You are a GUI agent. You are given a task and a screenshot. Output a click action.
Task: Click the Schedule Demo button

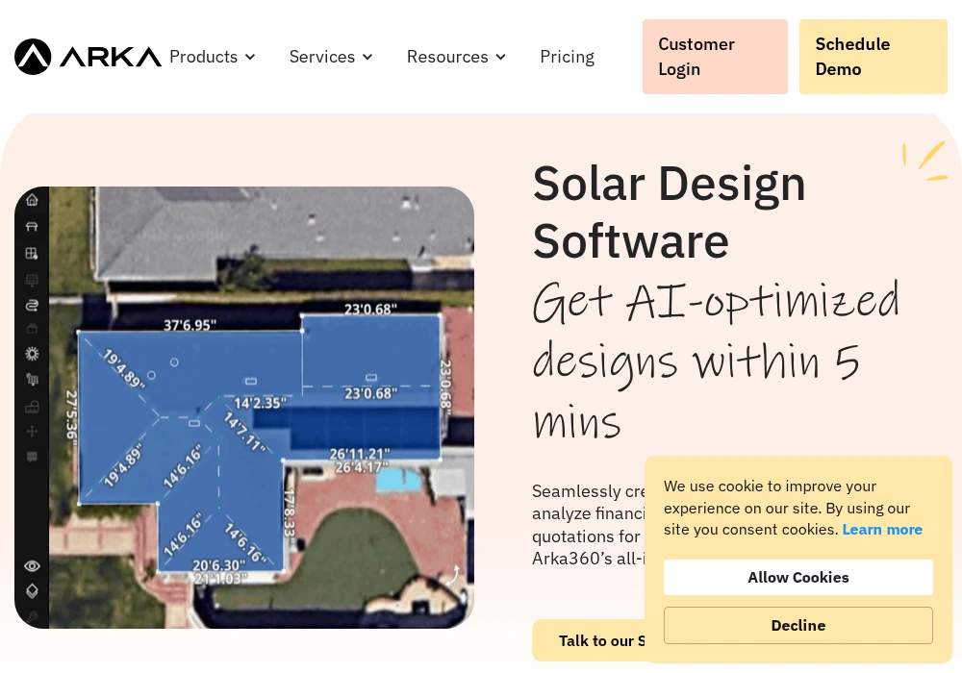(873, 57)
